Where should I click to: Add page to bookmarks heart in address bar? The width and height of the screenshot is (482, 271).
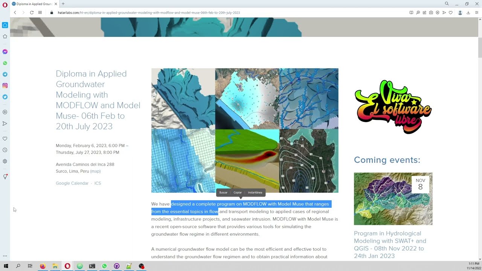tap(451, 12)
